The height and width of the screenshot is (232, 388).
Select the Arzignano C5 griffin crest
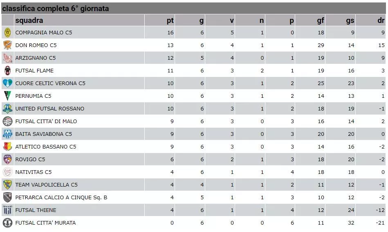click(8, 58)
